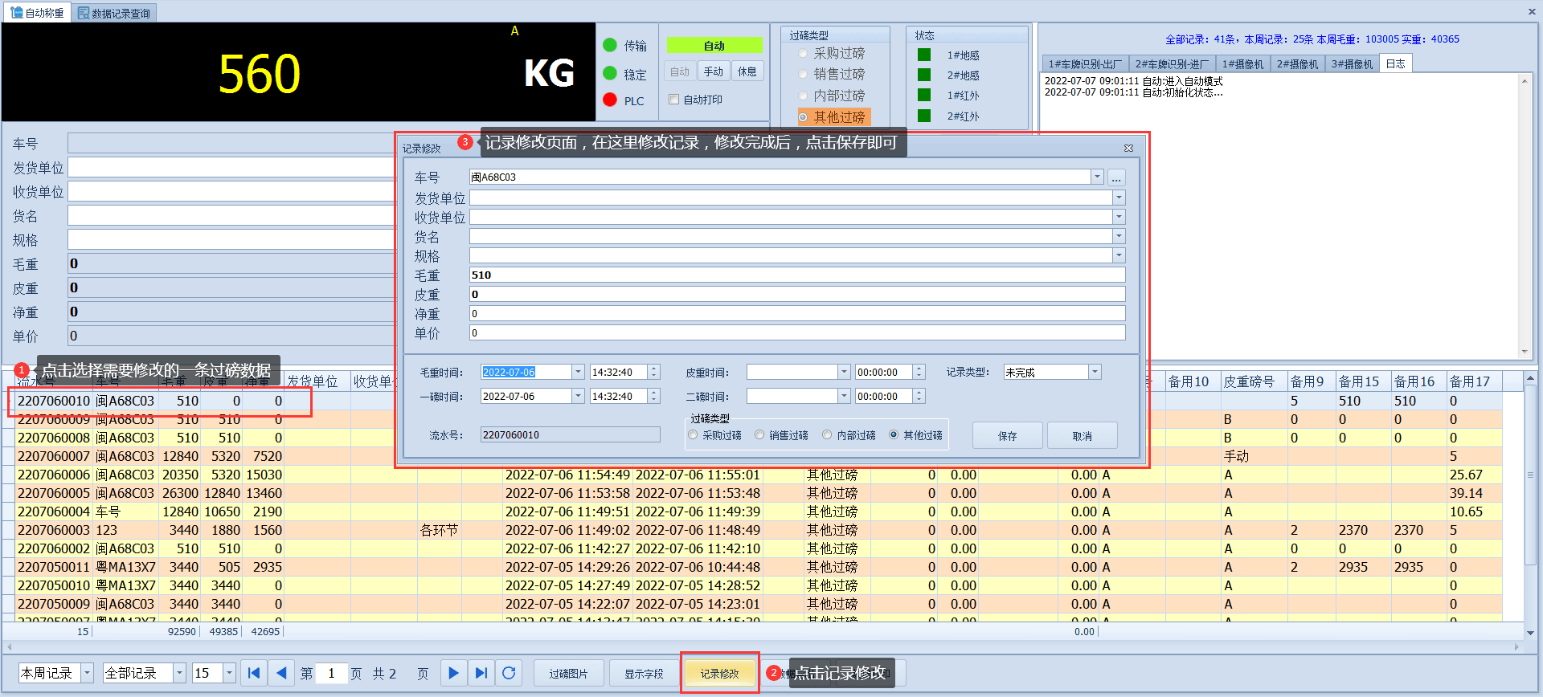
Task: Open the 毛重时间 date picker dropdown
Action: [x=578, y=372]
